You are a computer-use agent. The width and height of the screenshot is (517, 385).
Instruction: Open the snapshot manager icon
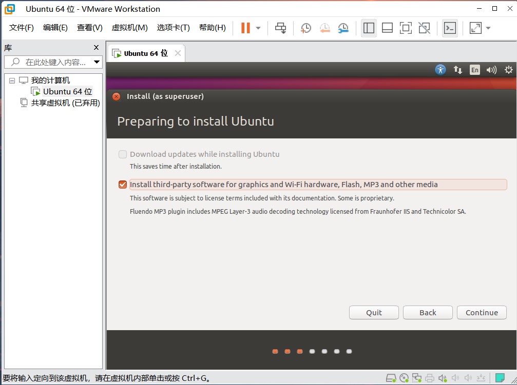pos(343,28)
